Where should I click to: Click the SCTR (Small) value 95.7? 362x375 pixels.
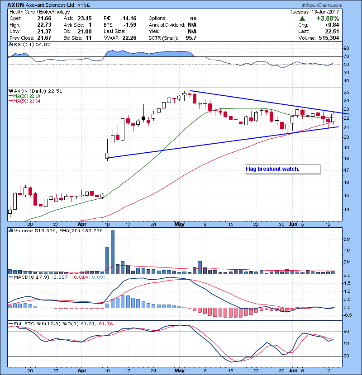pyautogui.click(x=191, y=38)
